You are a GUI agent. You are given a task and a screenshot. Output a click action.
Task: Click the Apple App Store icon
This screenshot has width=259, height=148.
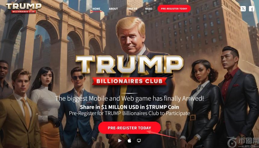tap(129, 140)
